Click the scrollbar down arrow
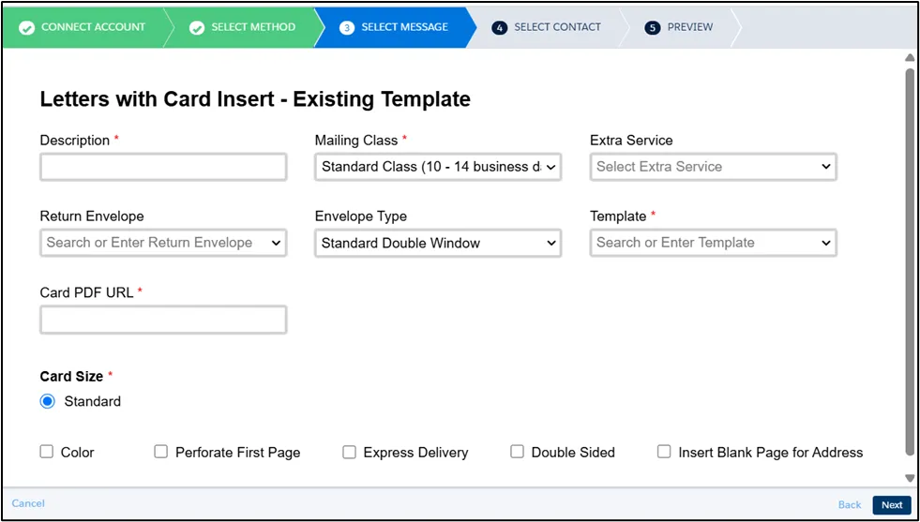This screenshot has height=522, width=920. (909, 478)
